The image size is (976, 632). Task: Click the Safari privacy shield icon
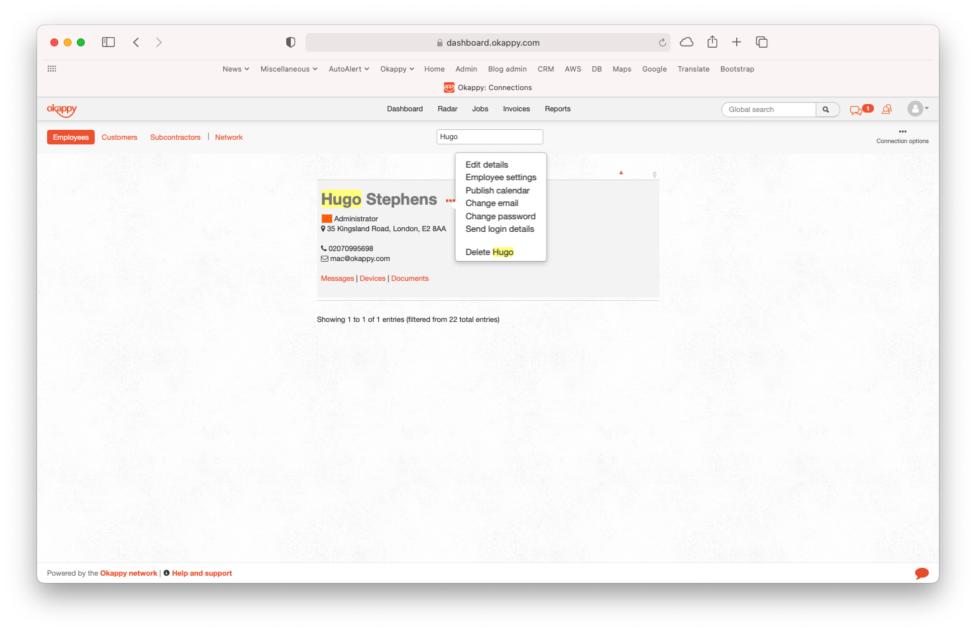(290, 42)
